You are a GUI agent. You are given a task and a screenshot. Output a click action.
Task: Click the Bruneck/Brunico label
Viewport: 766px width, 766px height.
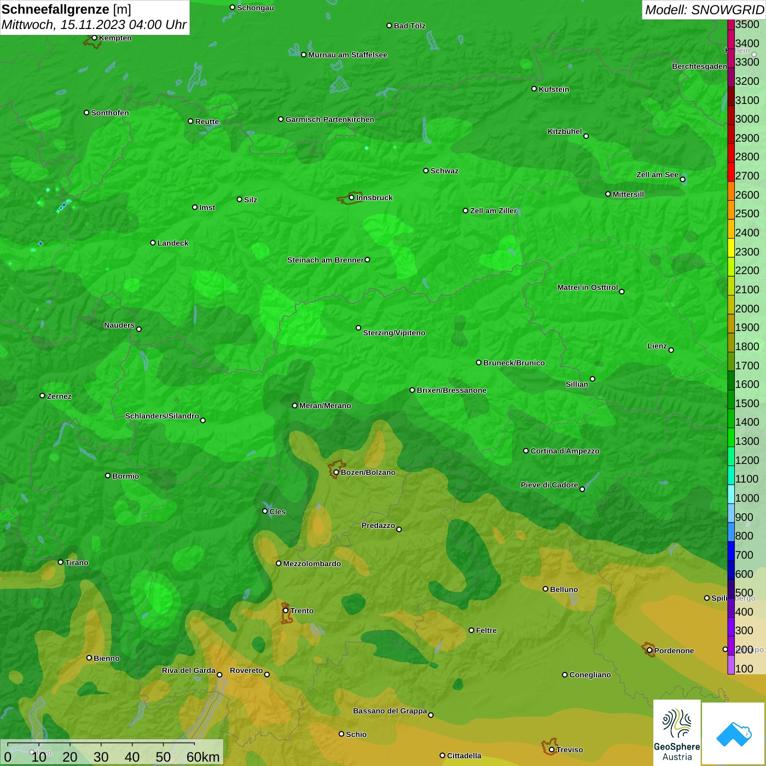tap(514, 363)
